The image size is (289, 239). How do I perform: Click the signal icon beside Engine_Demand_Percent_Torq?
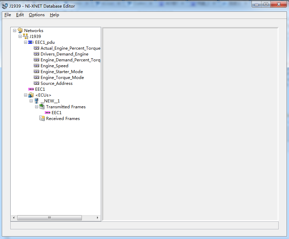36,60
